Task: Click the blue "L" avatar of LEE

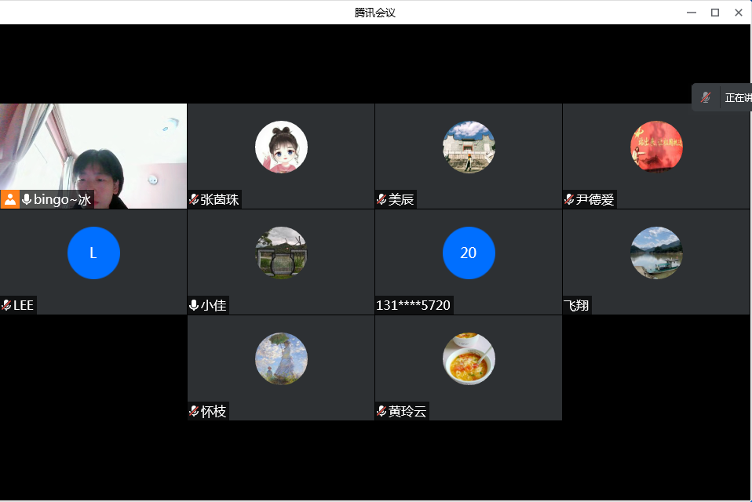Action: tap(93, 253)
